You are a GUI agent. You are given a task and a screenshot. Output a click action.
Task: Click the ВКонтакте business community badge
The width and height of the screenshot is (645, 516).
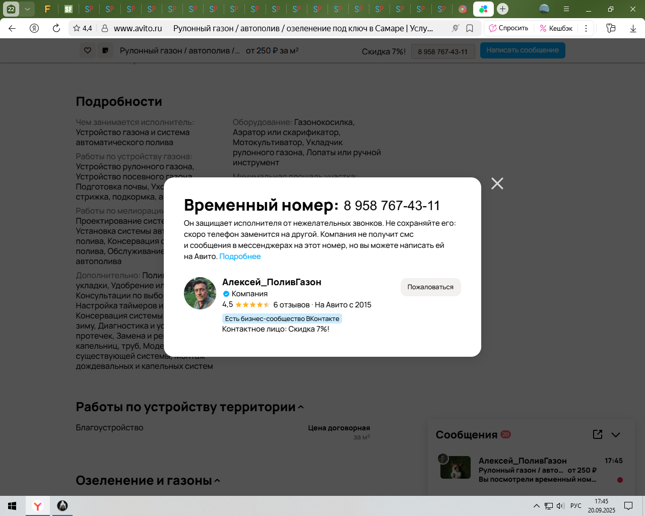pos(282,318)
